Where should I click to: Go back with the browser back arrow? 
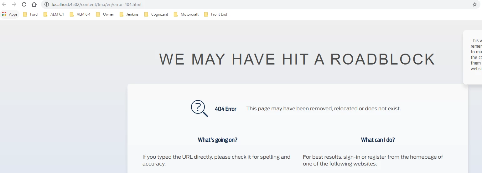[x=4, y=4]
